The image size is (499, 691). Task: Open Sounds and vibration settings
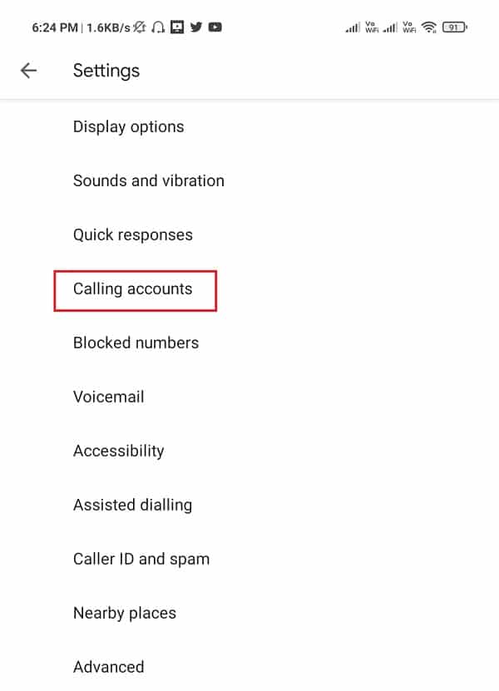149,181
